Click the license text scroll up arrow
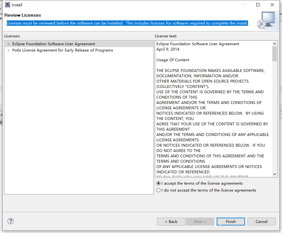Image resolution: width=282 pixels, height=233 pixels. point(274,44)
